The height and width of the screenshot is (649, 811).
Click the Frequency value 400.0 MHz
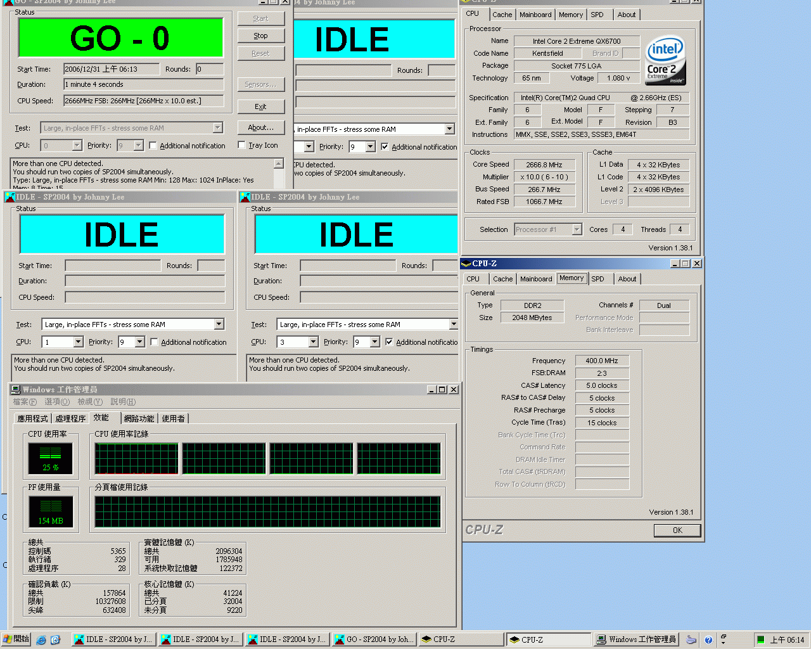(x=602, y=361)
